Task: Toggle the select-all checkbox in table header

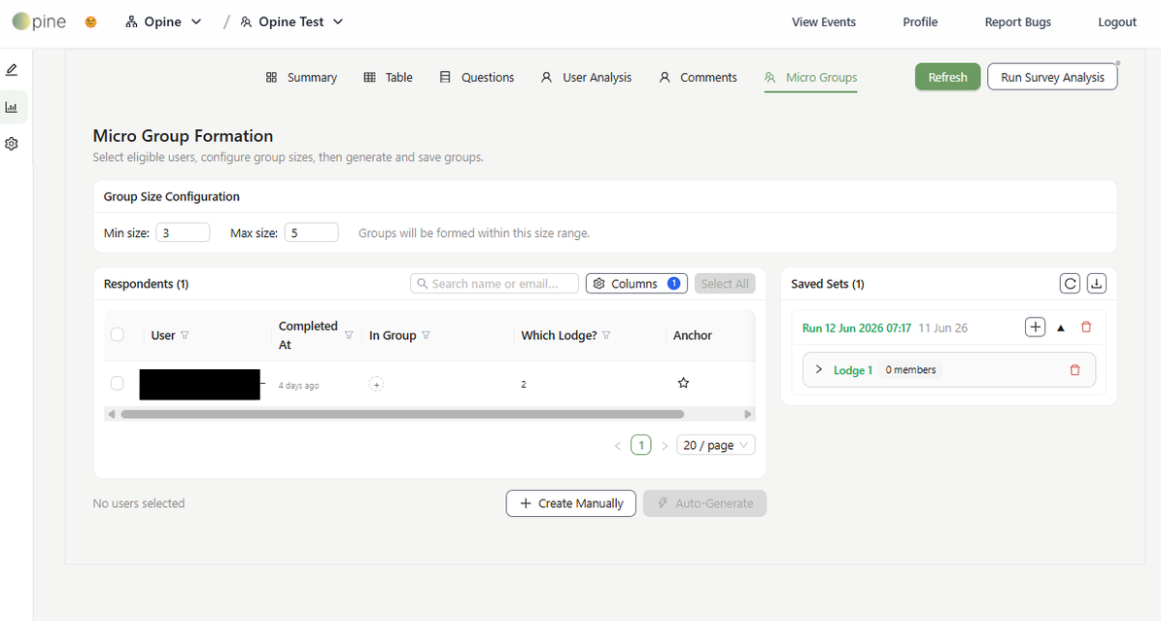Action: (117, 335)
